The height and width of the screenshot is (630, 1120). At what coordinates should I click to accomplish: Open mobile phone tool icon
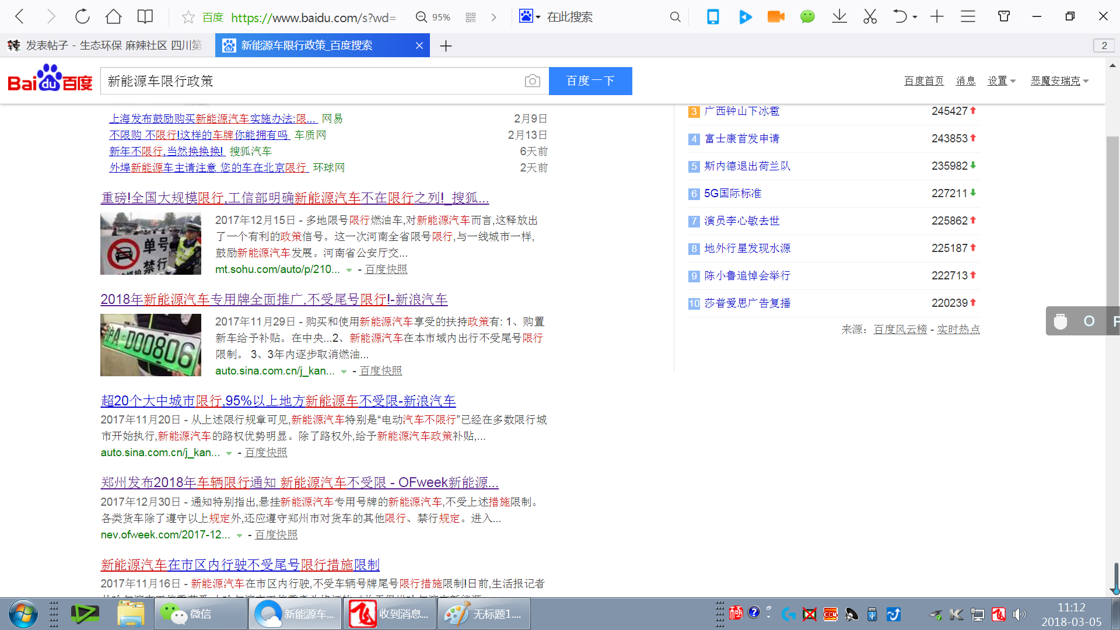point(713,17)
